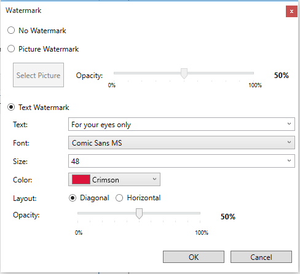The image size is (300, 274).
Task: Open the Font dropdown showing Comic Sans MS
Action: click(x=181, y=143)
